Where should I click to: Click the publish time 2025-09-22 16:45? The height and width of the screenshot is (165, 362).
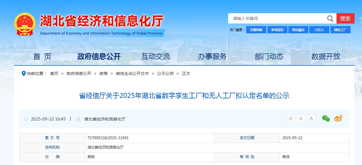[48, 119]
